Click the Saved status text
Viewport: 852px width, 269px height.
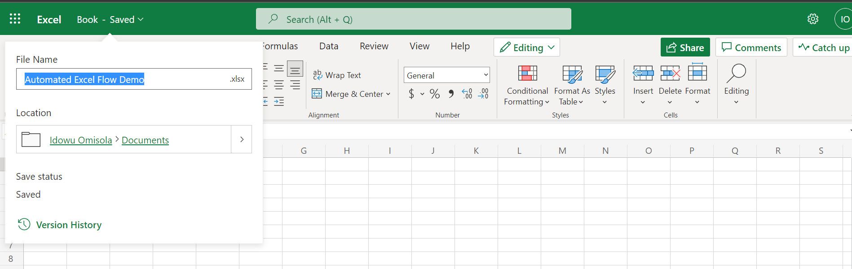point(28,194)
